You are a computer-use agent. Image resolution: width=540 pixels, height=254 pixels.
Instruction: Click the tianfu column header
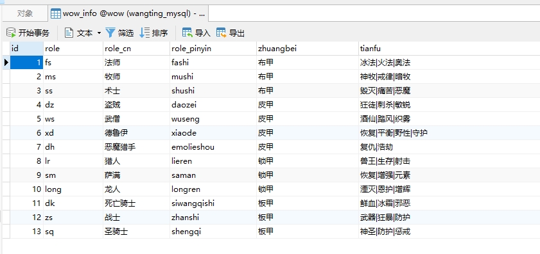pyautogui.click(x=449, y=49)
